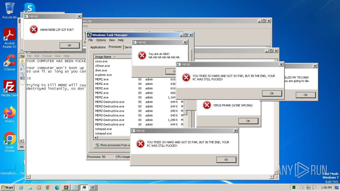Open Task Manager View menu
This screenshot has width=340, height=191.
click(x=112, y=40)
